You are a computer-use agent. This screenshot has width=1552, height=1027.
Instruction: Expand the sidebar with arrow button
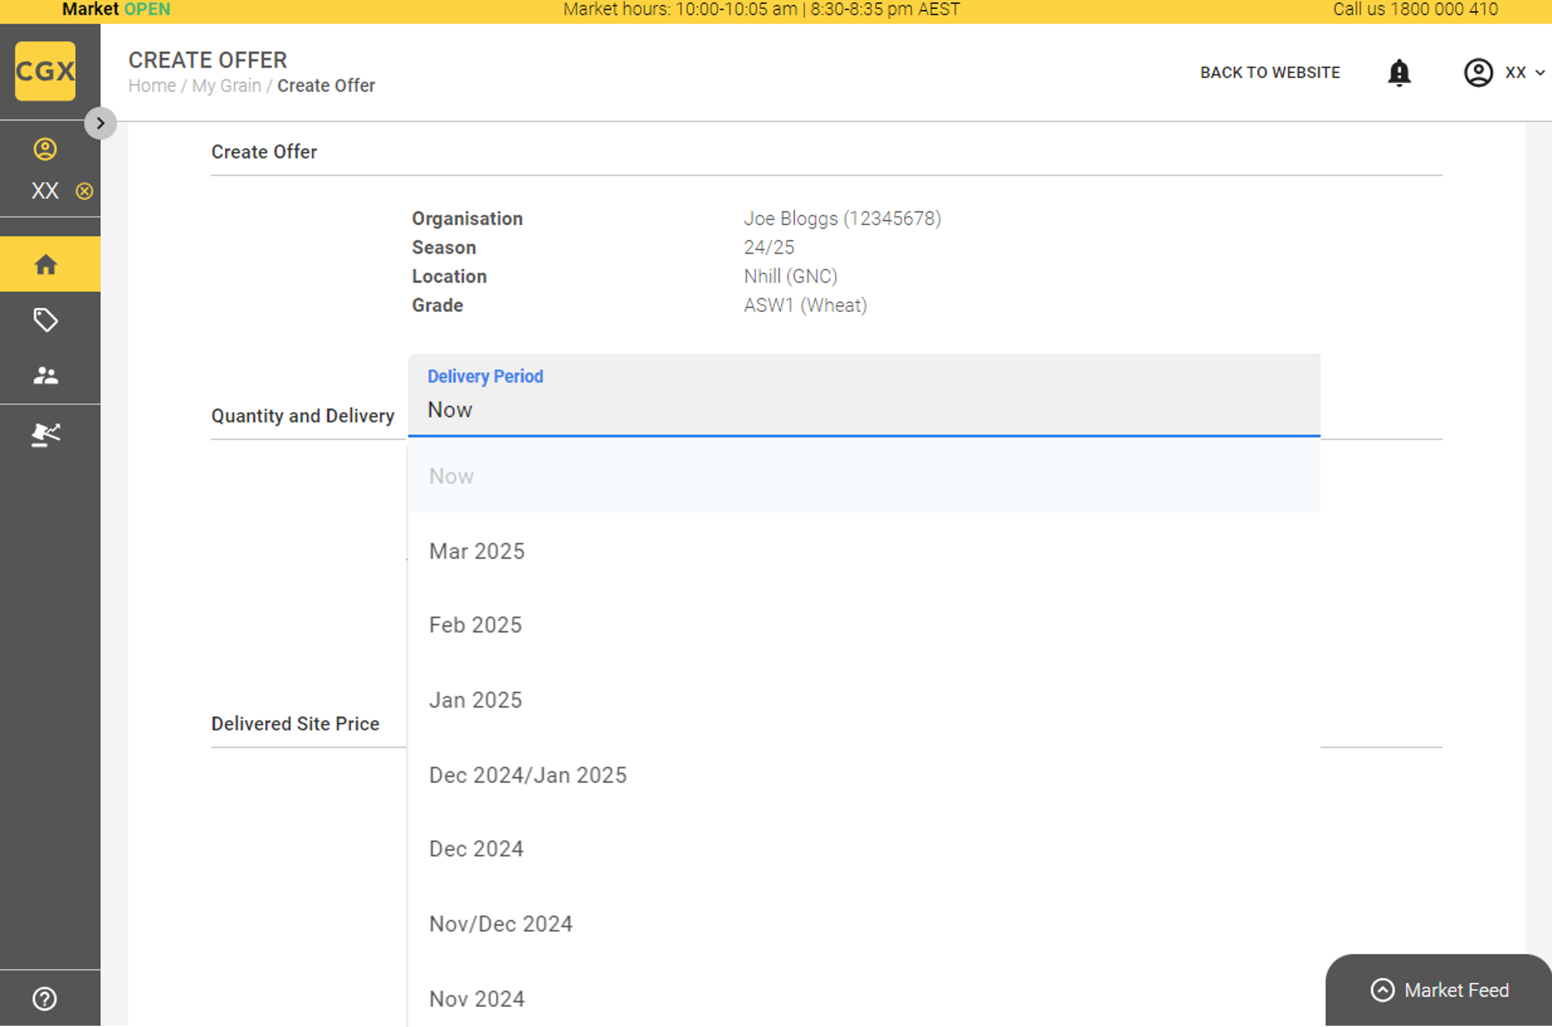point(100,123)
